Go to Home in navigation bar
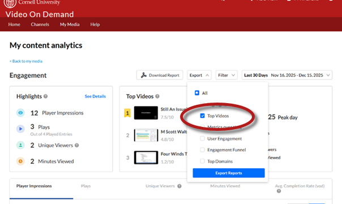Screen dimensions: 342x204 tap(14, 24)
